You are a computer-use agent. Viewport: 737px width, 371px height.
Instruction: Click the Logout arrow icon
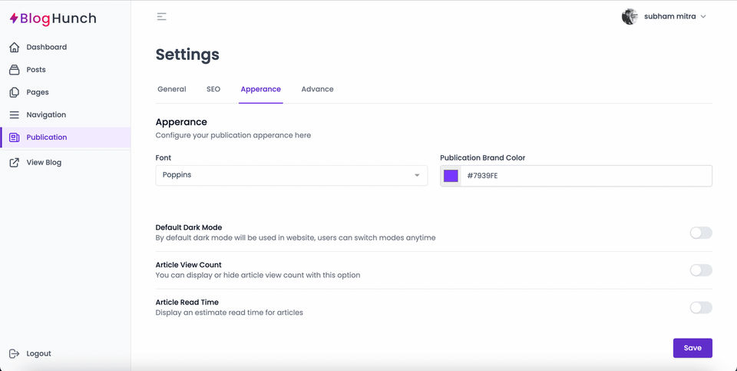pos(15,353)
